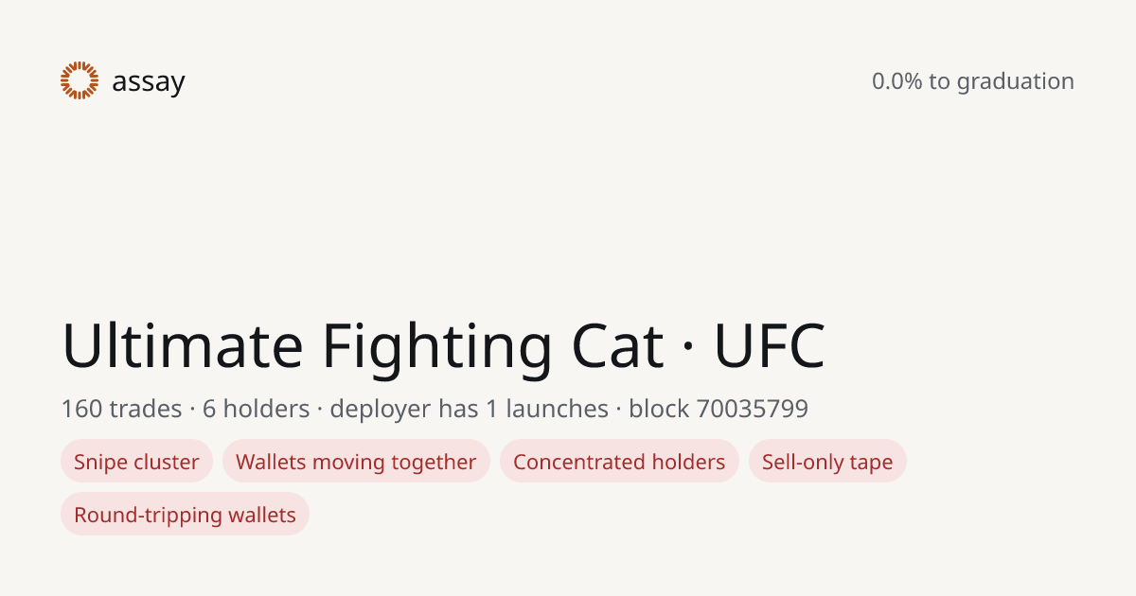Click the block number 70035799
The image size is (1136, 596).
(753, 409)
